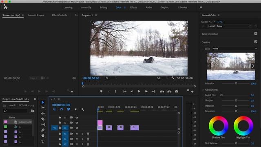Open the Lumetri Color effect dropdown
The width and height of the screenshot is (261, 147).
click(x=229, y=26)
